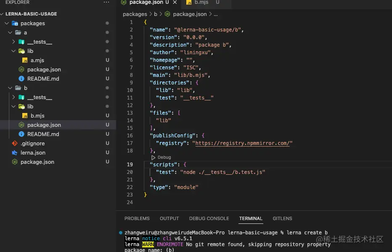Click "lerna create b" text in terminal

[x=307, y=233]
